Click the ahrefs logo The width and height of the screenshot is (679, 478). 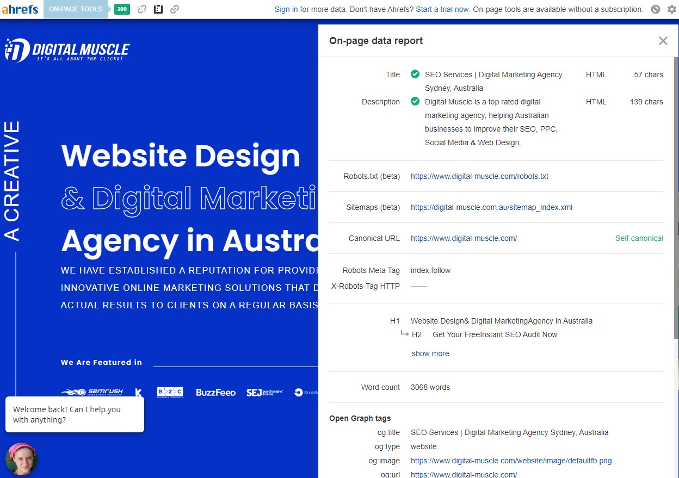pos(20,9)
